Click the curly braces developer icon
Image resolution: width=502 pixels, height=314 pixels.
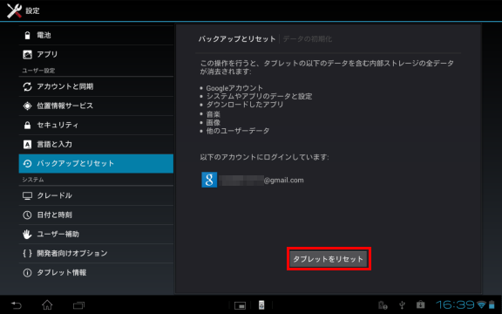click(x=28, y=253)
